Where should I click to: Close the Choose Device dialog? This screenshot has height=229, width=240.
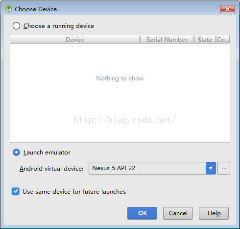(228, 9)
